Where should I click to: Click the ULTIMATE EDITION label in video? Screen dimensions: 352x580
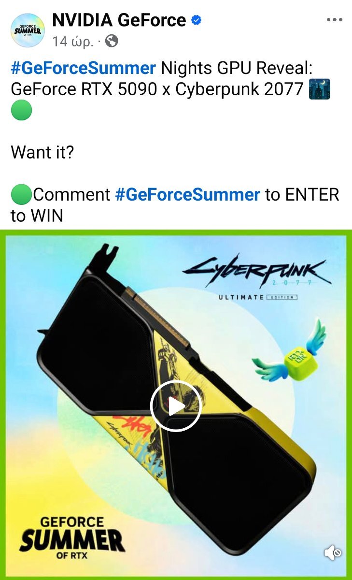pos(258,297)
